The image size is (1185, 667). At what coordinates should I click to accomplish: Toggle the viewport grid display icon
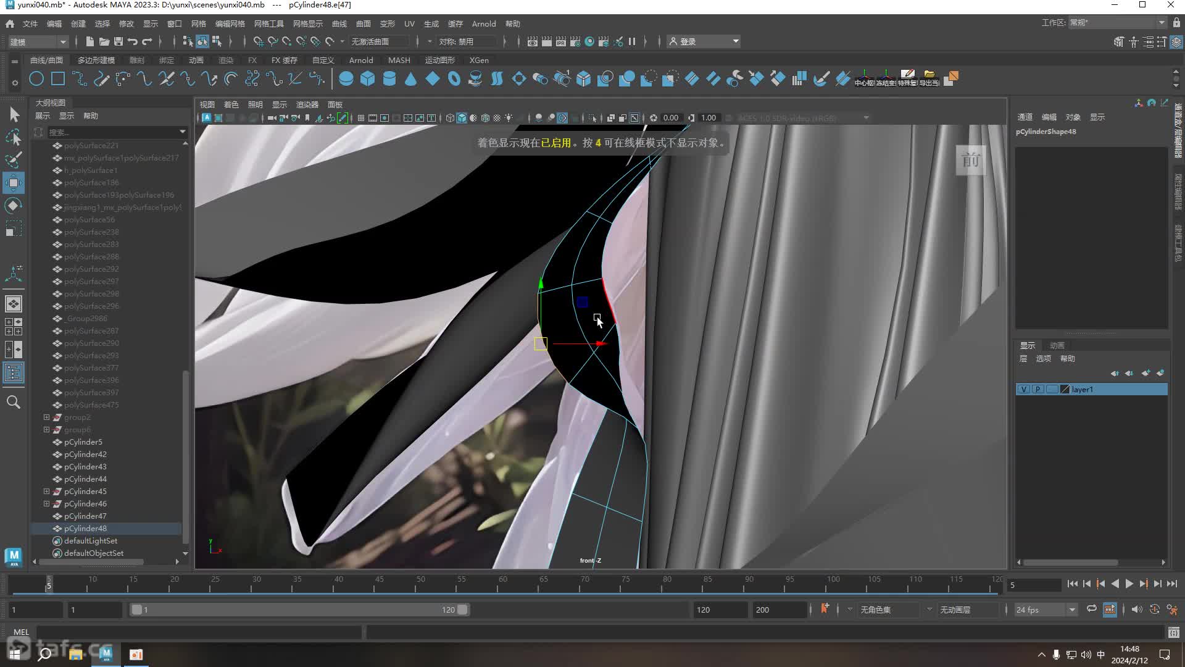[361, 118]
